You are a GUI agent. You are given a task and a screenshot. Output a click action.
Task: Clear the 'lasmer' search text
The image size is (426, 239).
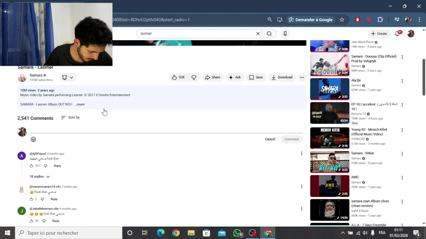tap(258, 34)
